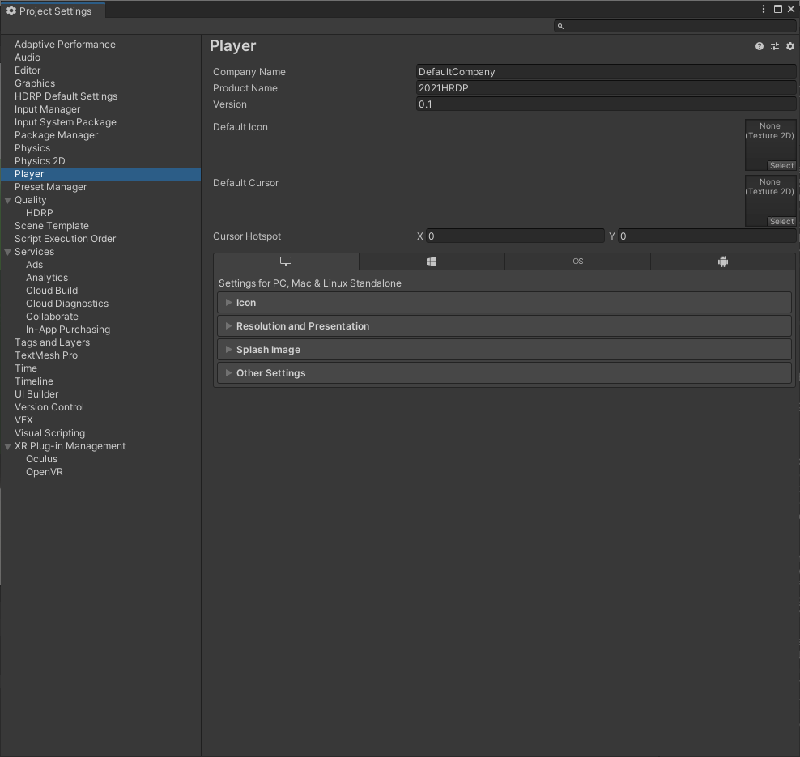
Task: Collapse the Quality section in the sidebar
Action: pyautogui.click(x=7, y=199)
